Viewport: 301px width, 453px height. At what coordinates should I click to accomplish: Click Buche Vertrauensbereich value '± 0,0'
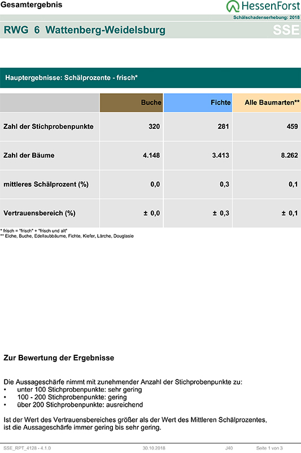pos(152,213)
